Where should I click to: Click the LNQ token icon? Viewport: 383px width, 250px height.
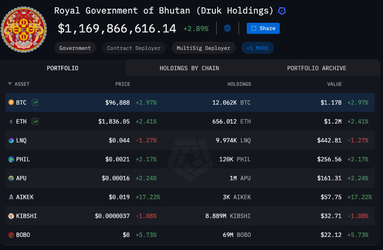(x=11, y=141)
